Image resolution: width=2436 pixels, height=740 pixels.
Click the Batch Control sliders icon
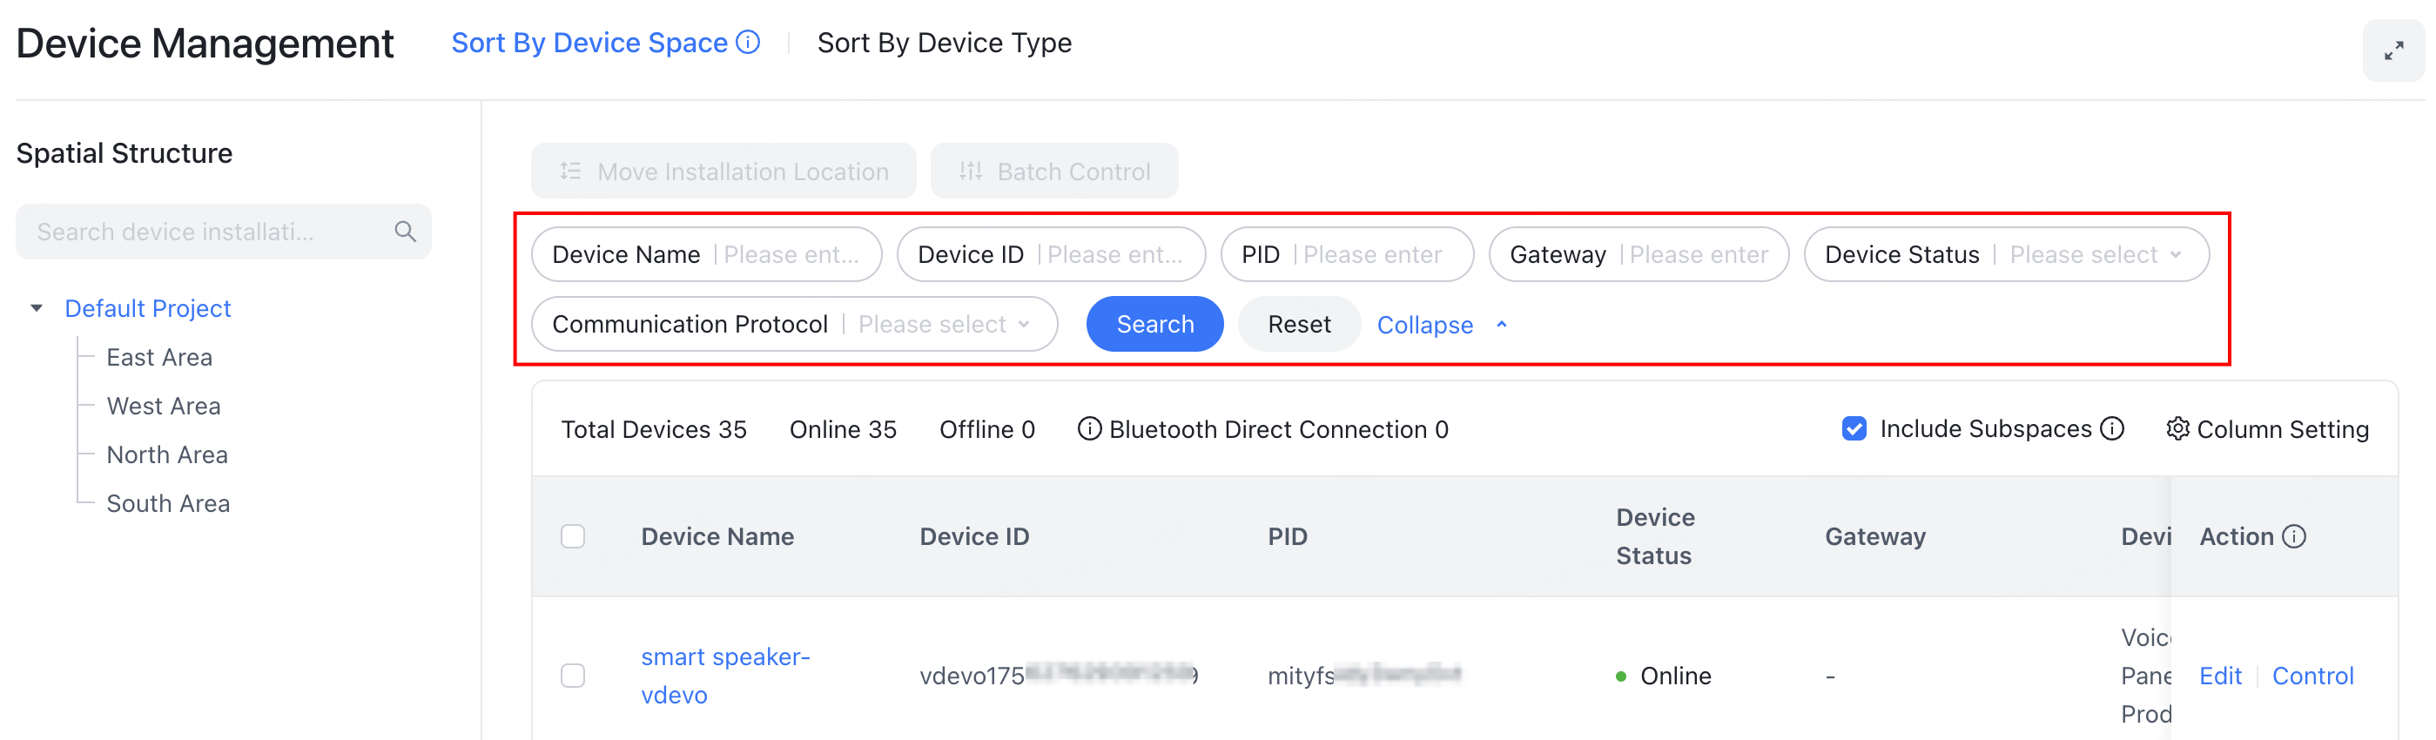point(972,171)
